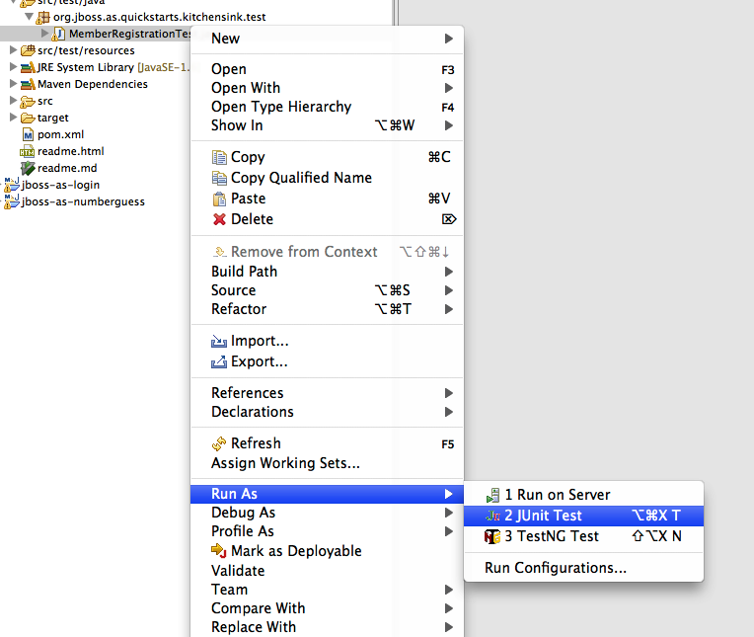Open the Open With submenu

[327, 88]
